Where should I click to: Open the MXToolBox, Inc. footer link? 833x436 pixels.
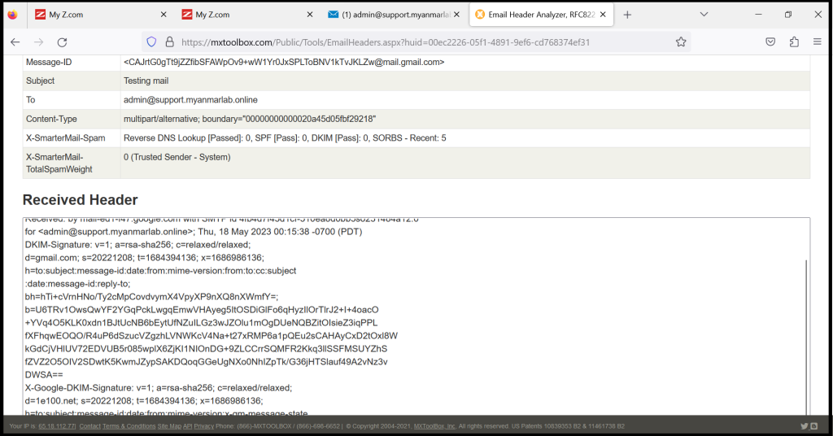pos(434,426)
